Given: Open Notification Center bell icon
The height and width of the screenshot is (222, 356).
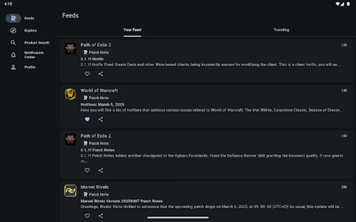Looking at the screenshot, I should pyautogui.click(x=13, y=55).
